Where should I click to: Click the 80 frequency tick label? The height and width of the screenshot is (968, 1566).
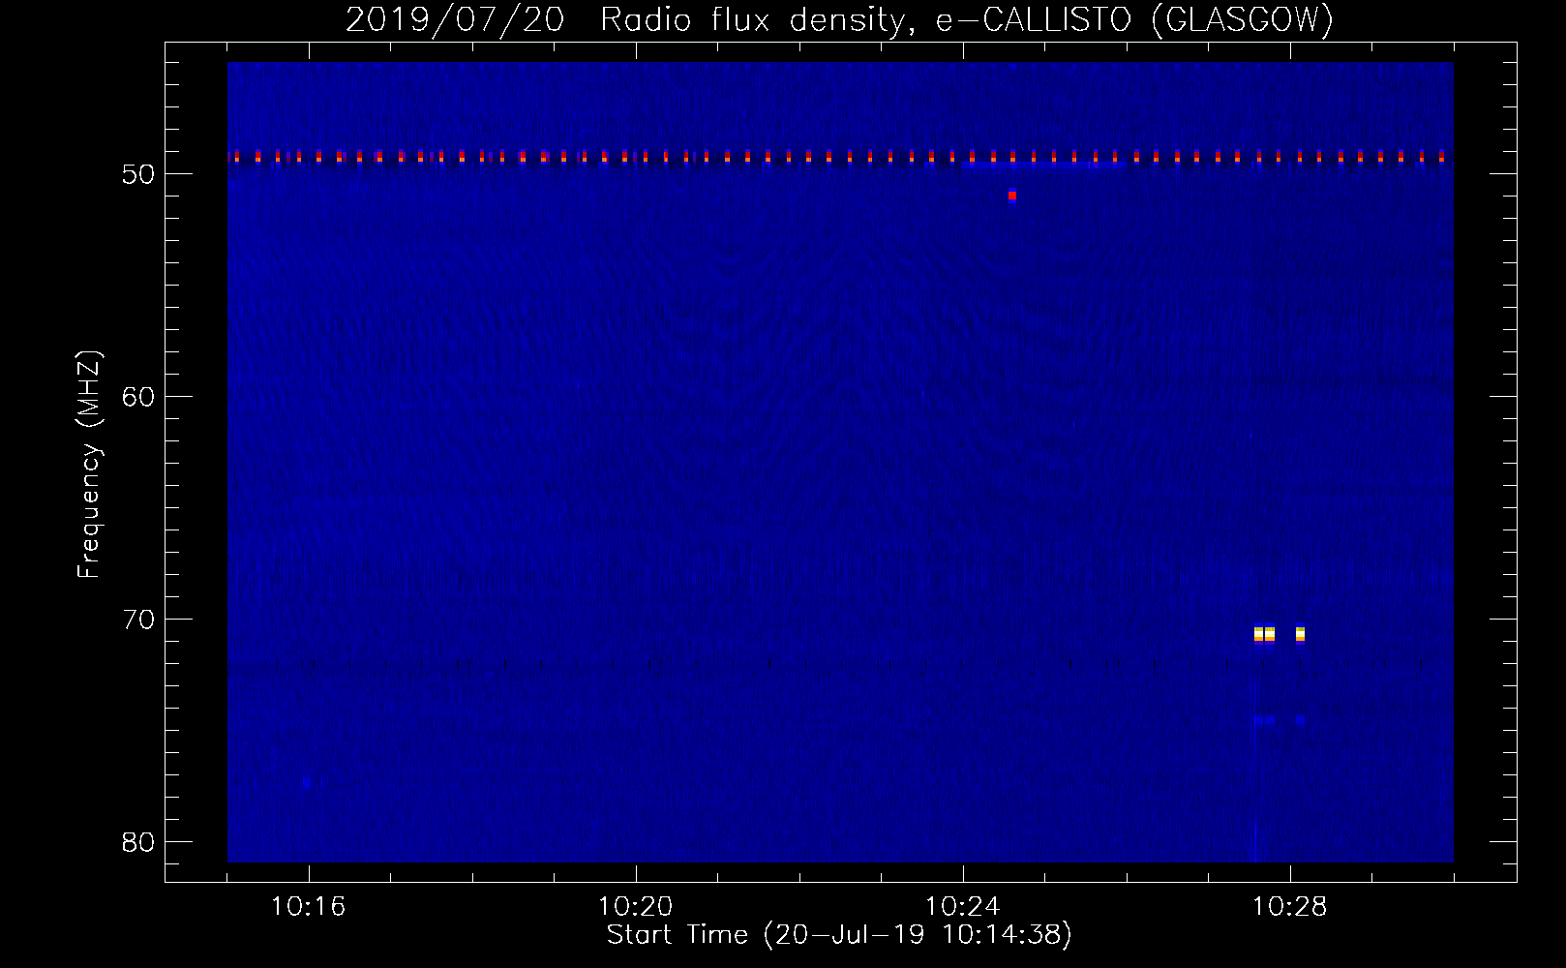139,842
